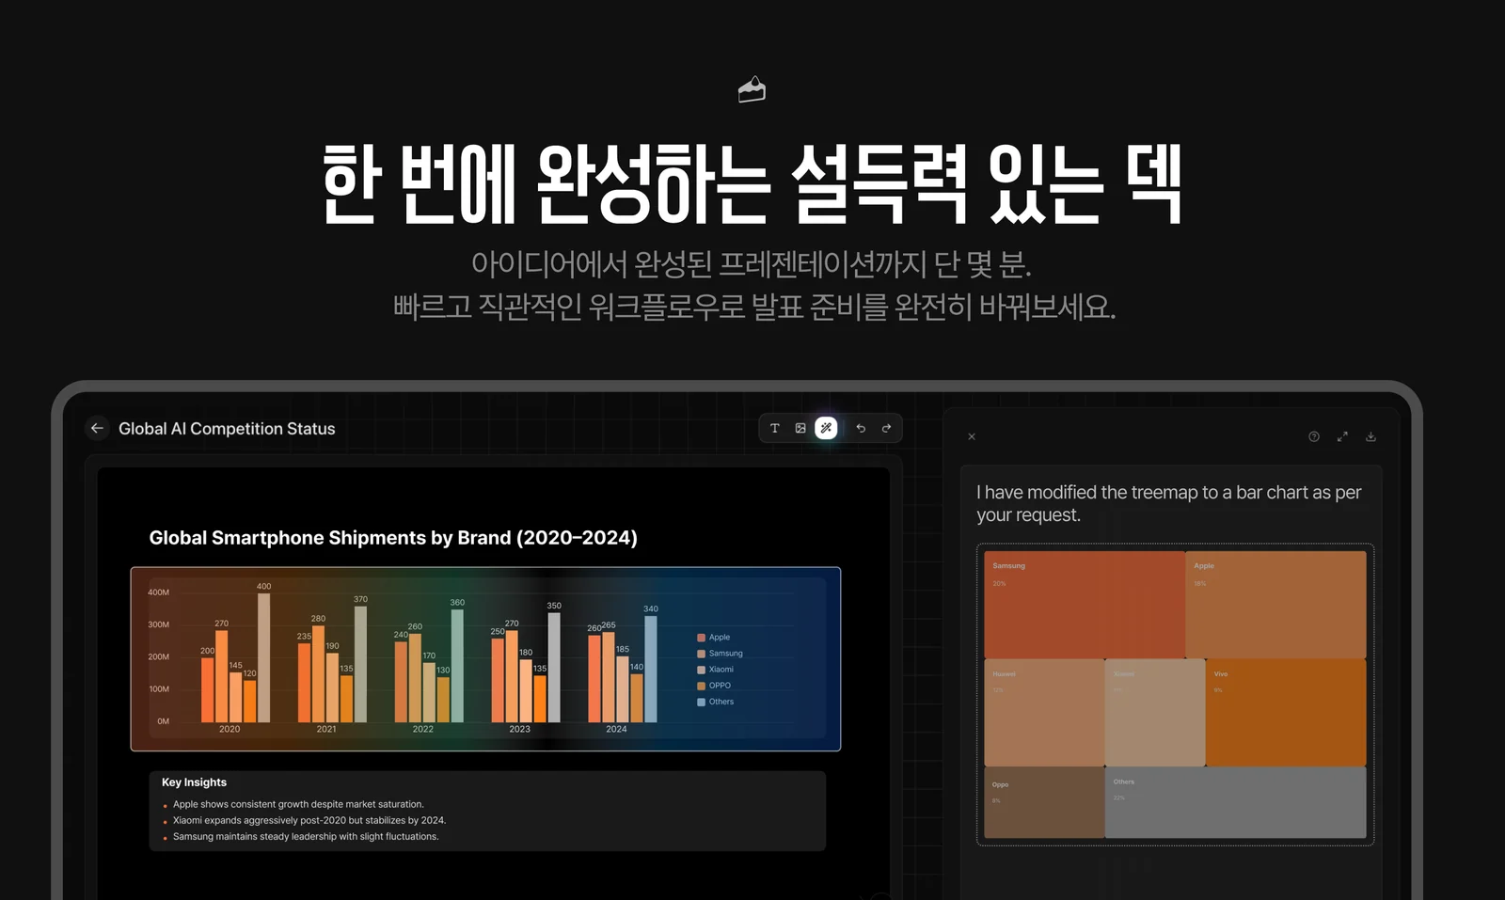Select the Samsung treemap tile
The image size is (1505, 900).
pos(1085,605)
